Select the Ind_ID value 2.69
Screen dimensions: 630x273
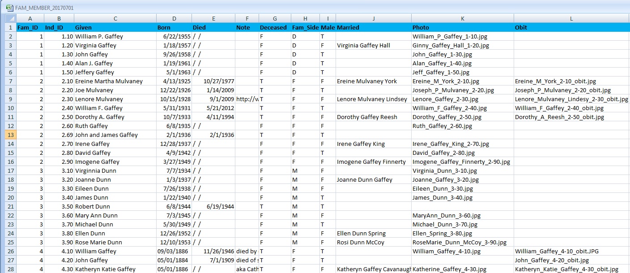tap(59, 135)
